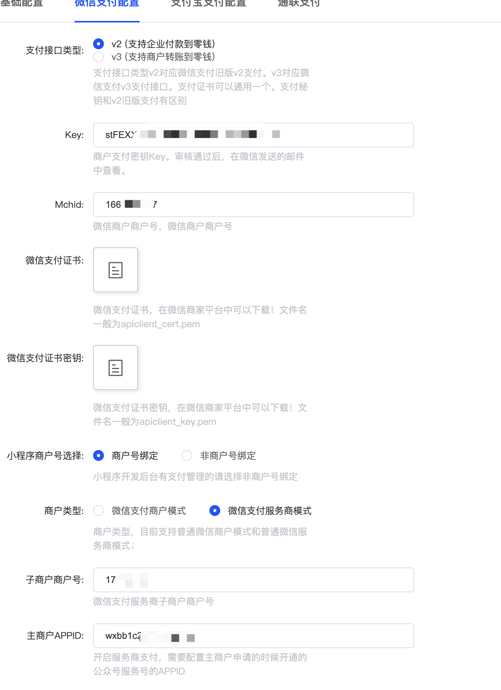
Task: Click the 微信支付服务商模式 label text
Action: click(270, 511)
